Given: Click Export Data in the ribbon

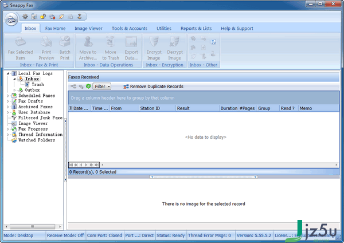Looking at the screenshot, I should [x=131, y=48].
